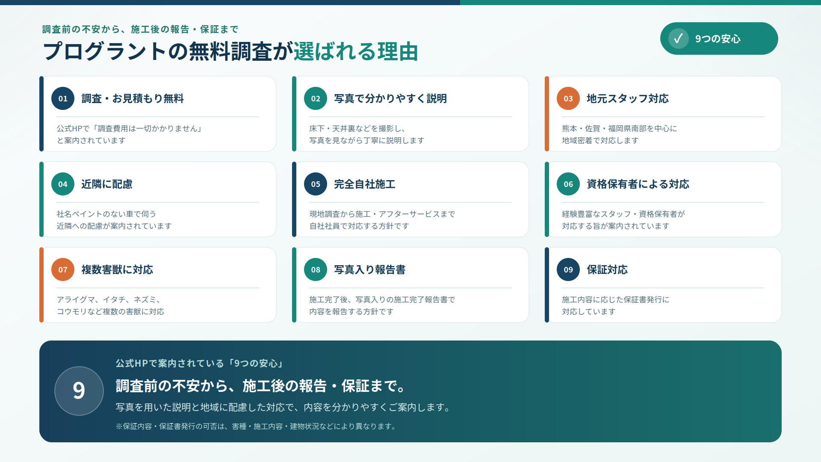This screenshot has width=821, height=462.
Task: Select the heading 保証対応
Action: point(607,269)
